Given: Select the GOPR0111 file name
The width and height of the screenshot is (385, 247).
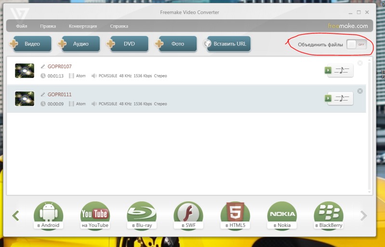Looking at the screenshot, I should 60,94.
